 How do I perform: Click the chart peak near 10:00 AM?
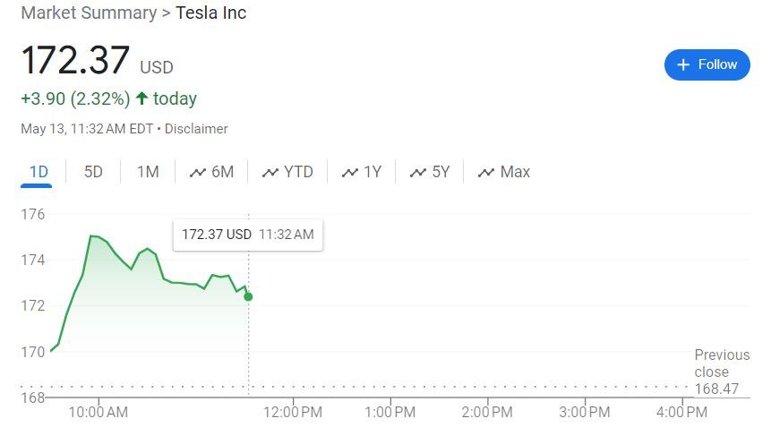91,236
